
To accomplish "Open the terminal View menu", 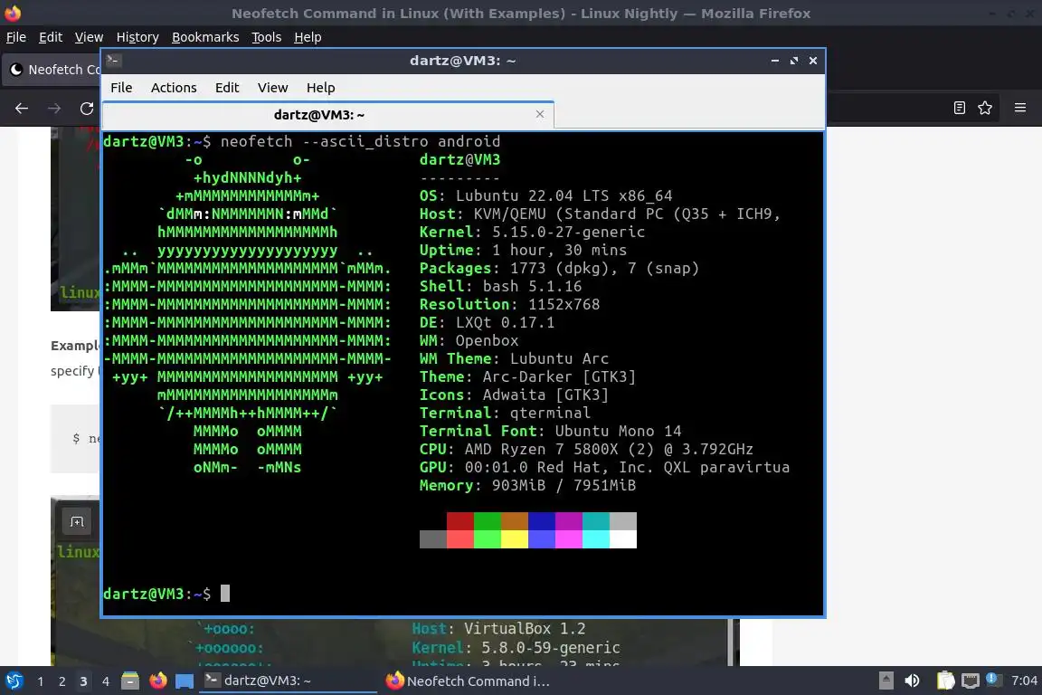I will (x=272, y=88).
